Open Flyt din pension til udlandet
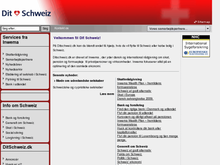Viewport: 220px width, 165px height. click(x=135, y=113)
